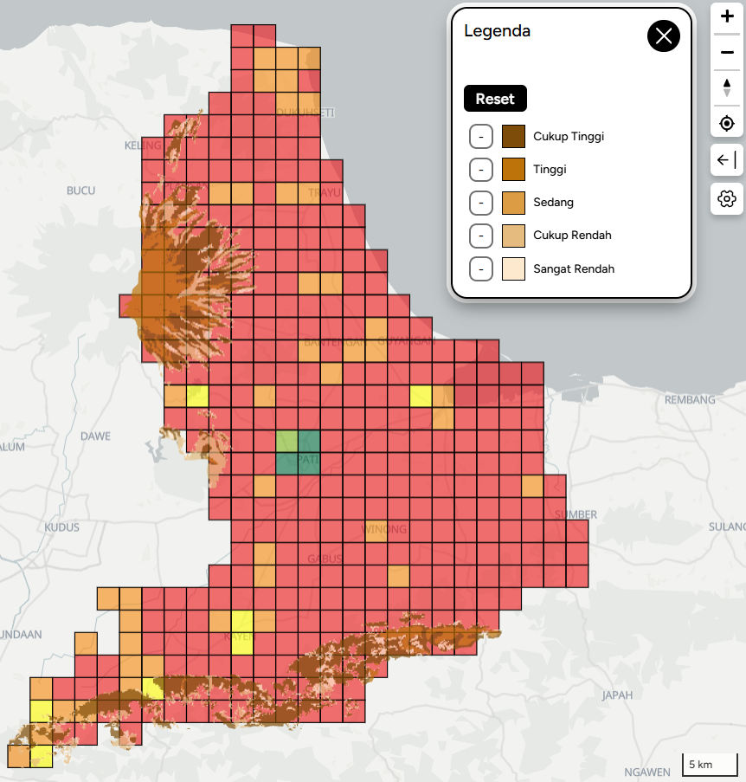Viewport: 746px width, 782px height.
Task: Click the Cukup Tinggi dark brown swatch
Action: (x=513, y=137)
